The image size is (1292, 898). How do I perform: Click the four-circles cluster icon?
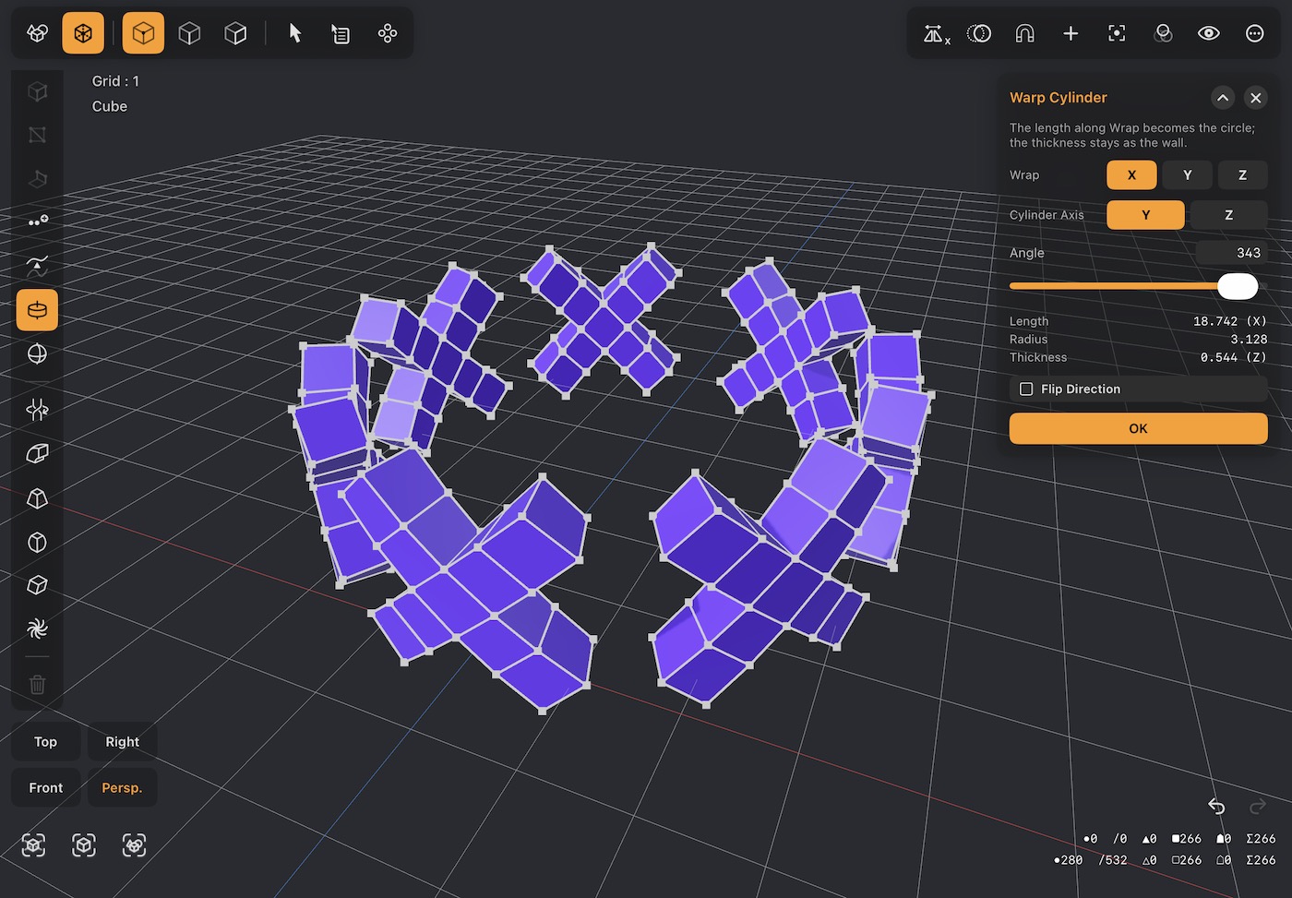(x=388, y=33)
